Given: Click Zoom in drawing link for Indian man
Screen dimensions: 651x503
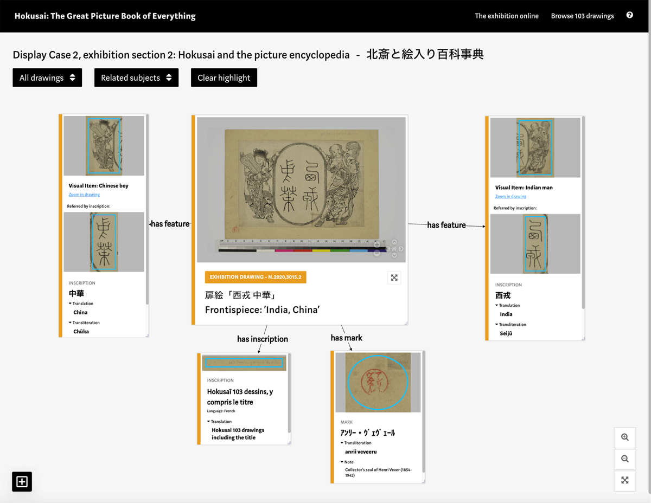Looking at the screenshot, I should click(510, 196).
